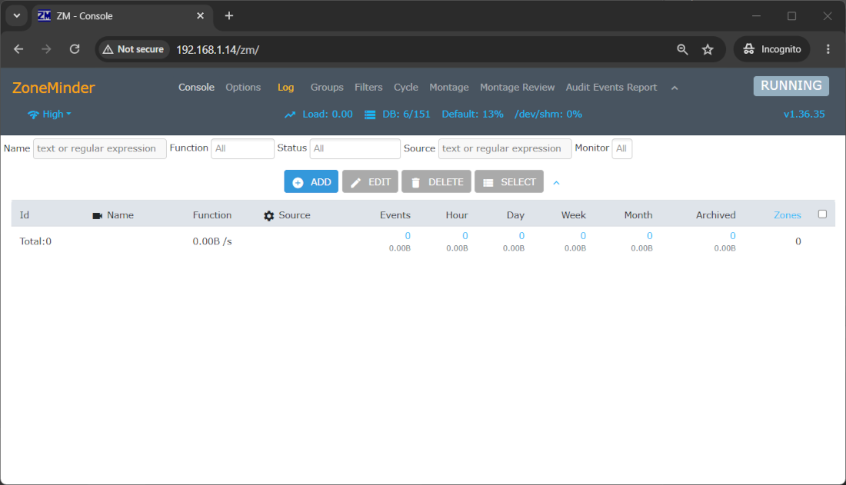This screenshot has height=485, width=846.
Task: Click the browser back arrow
Action: tap(18, 49)
